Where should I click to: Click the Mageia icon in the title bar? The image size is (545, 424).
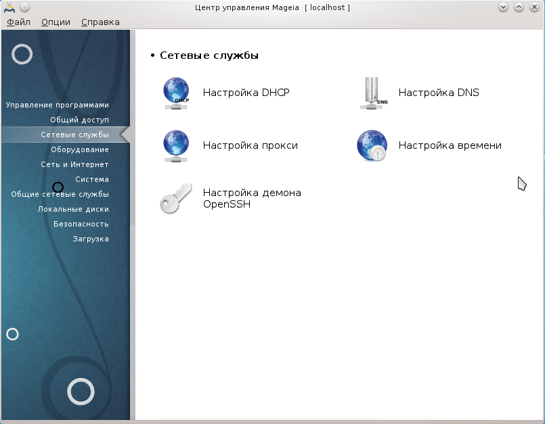point(9,7)
